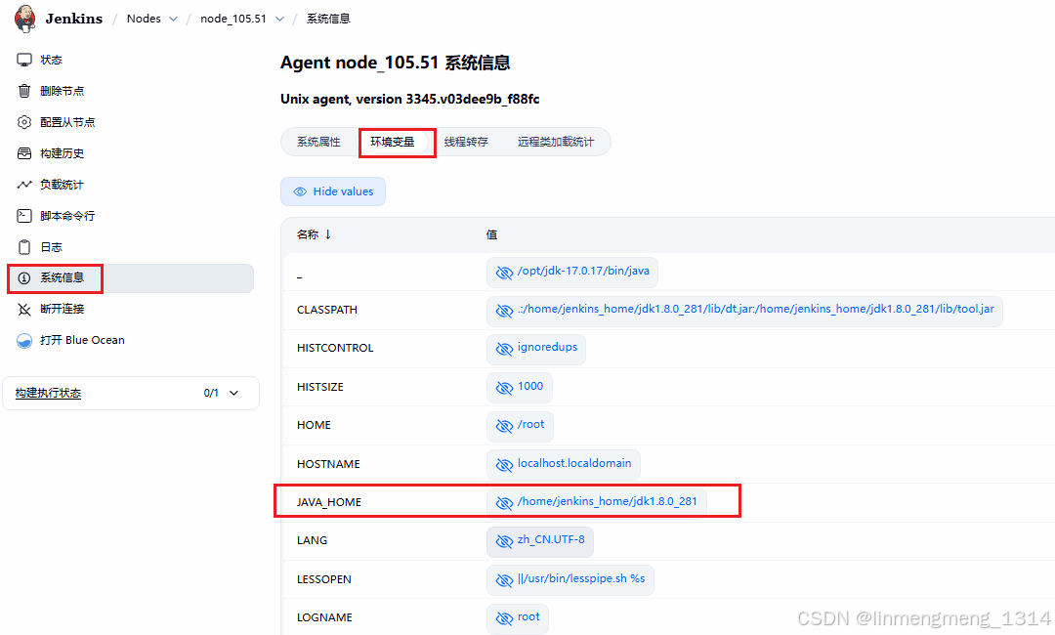This screenshot has width=1055, height=635.
Task: Click the 负载统计 sidebar link
Action: tap(62, 185)
